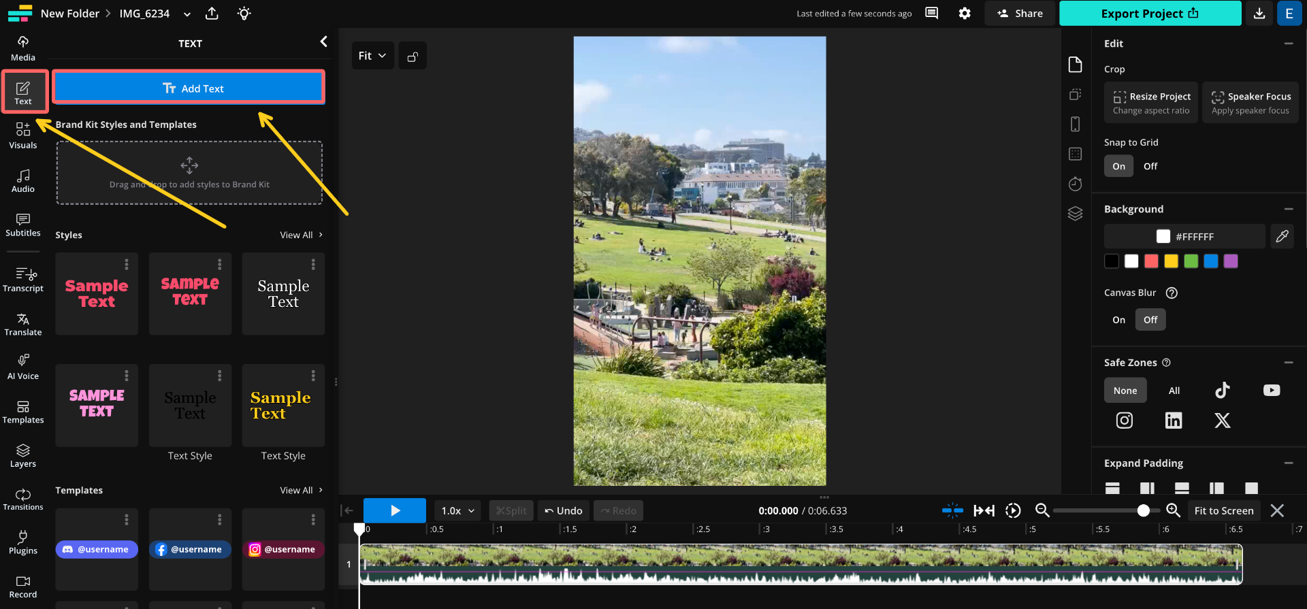
Task: Click the Undo button
Action: pos(564,510)
